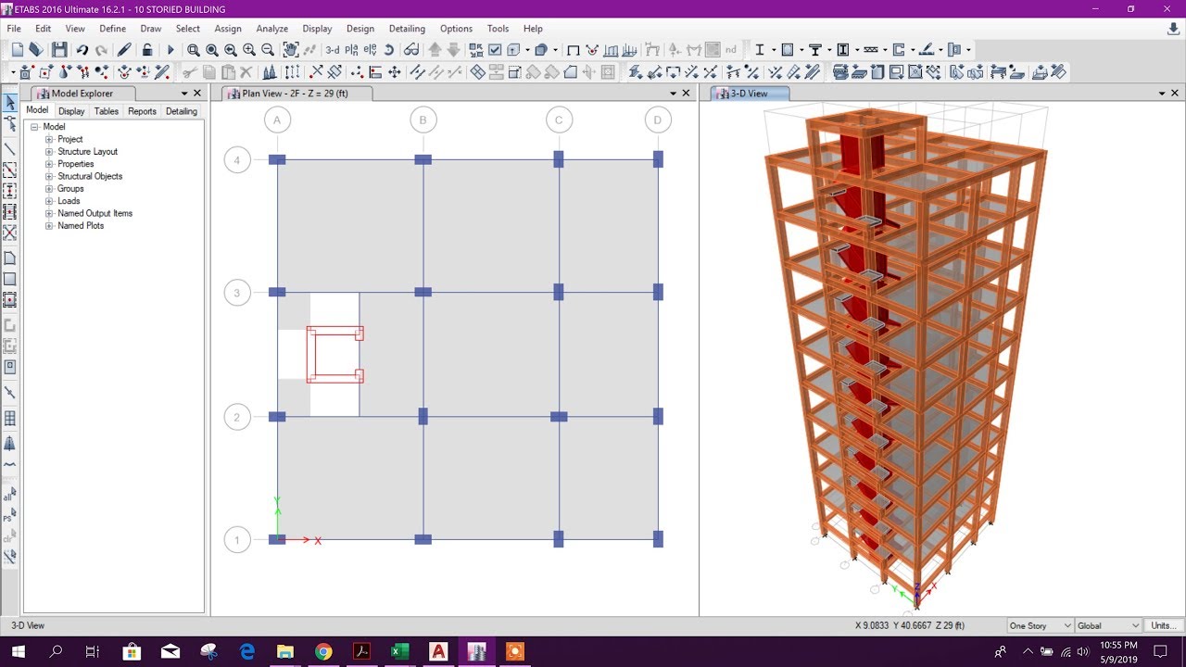
Task: Select the Rubber Band Zoom tool
Action: (x=194, y=49)
